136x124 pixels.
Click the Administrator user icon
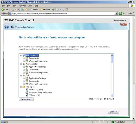pos(24,64)
